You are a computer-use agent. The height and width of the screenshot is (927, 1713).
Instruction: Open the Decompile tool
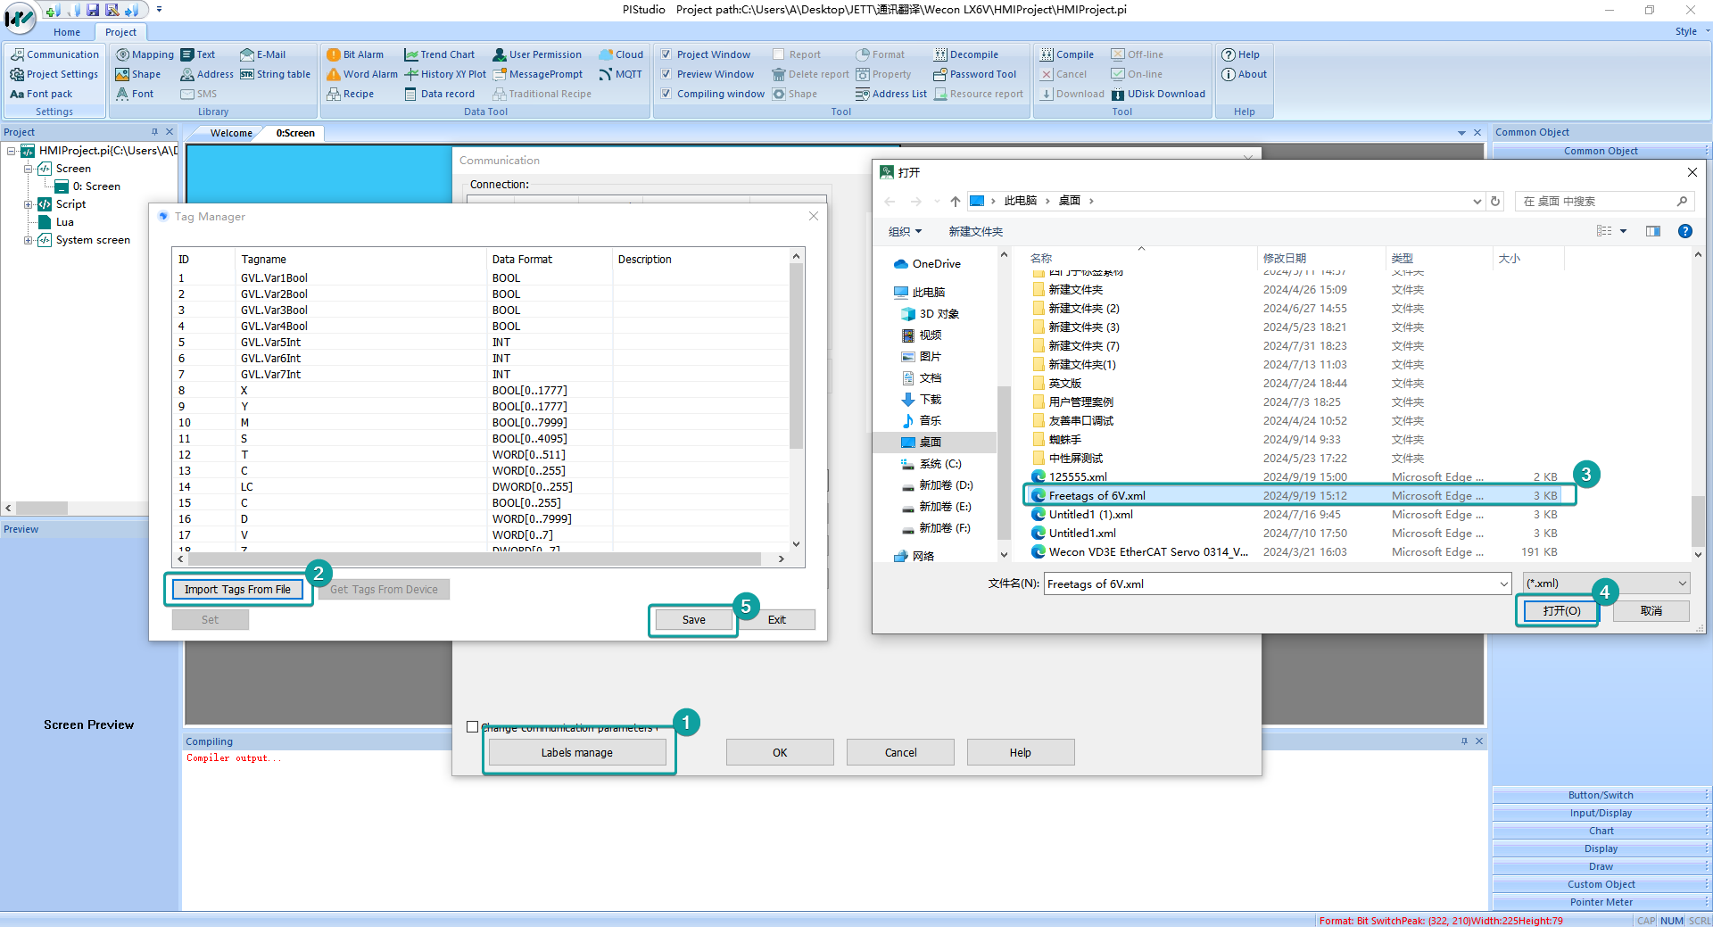[965, 54]
